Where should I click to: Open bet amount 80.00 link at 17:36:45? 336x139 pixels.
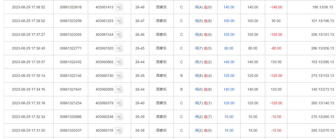pyautogui.click(x=229, y=48)
